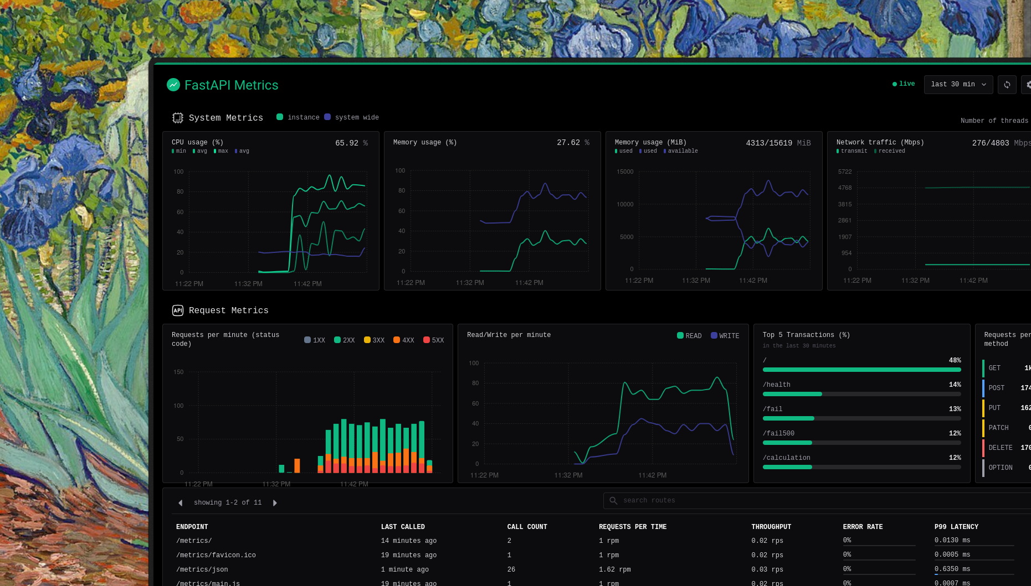Screen dimensions: 1031x586
Task: Toggle the instance legend series
Action: 298,117
